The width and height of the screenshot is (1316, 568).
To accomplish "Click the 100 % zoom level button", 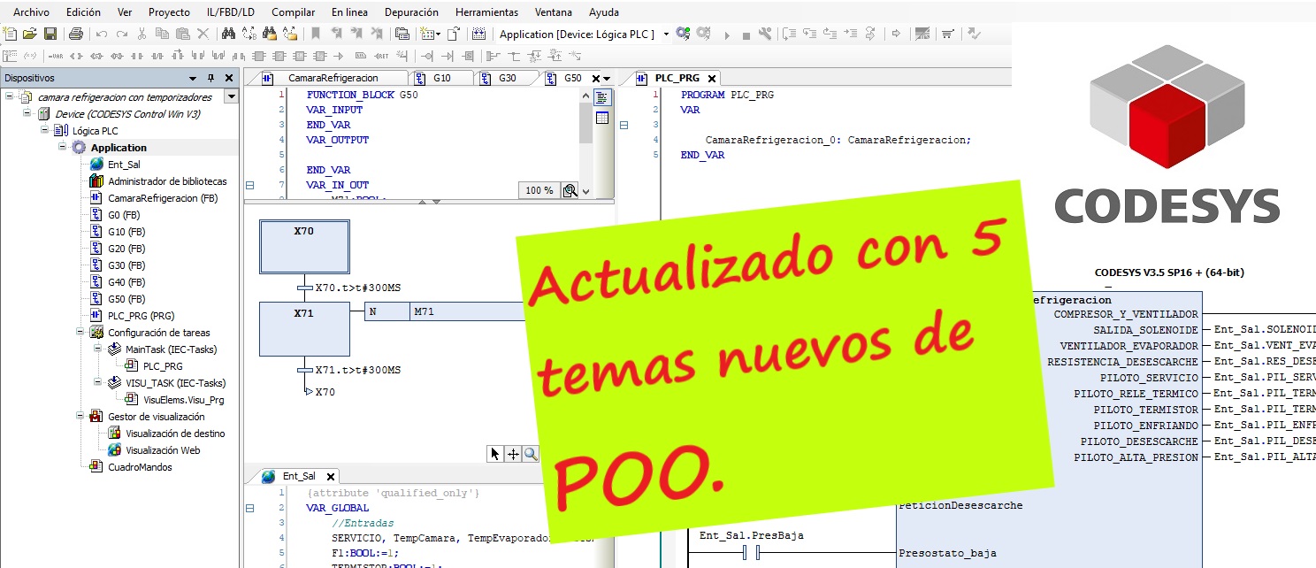I will click(x=539, y=190).
